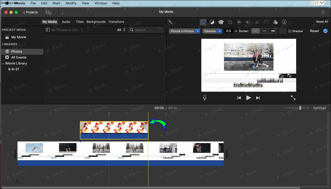
Task: Play the movie in the viewer
Action: 249,98
